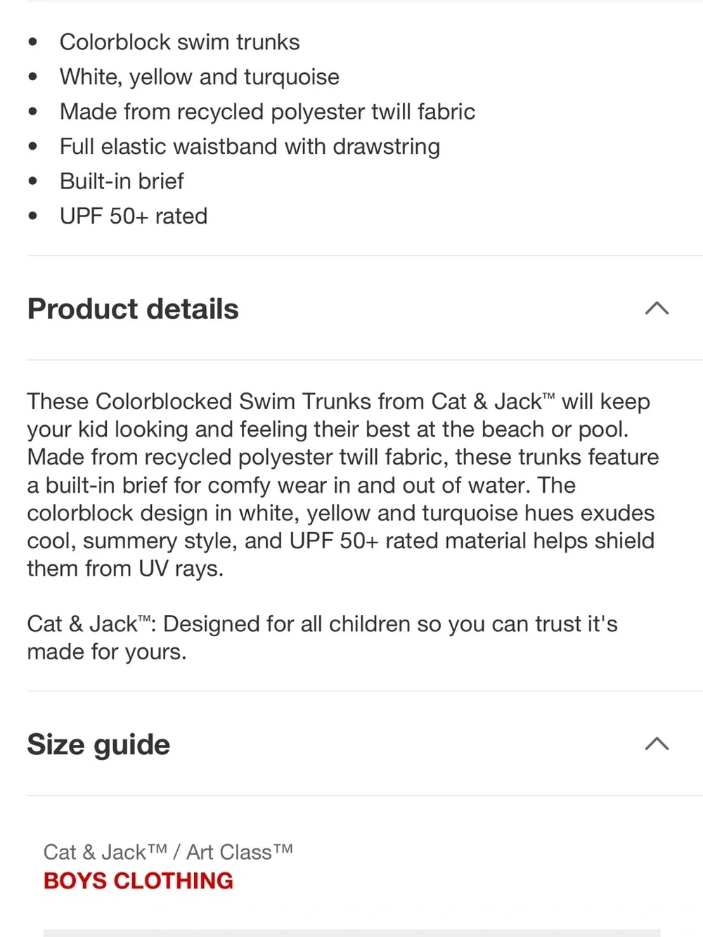The image size is (703, 937).
Task: Click the bullet dot beside White, yellow and turquoise
Action: 33,77
